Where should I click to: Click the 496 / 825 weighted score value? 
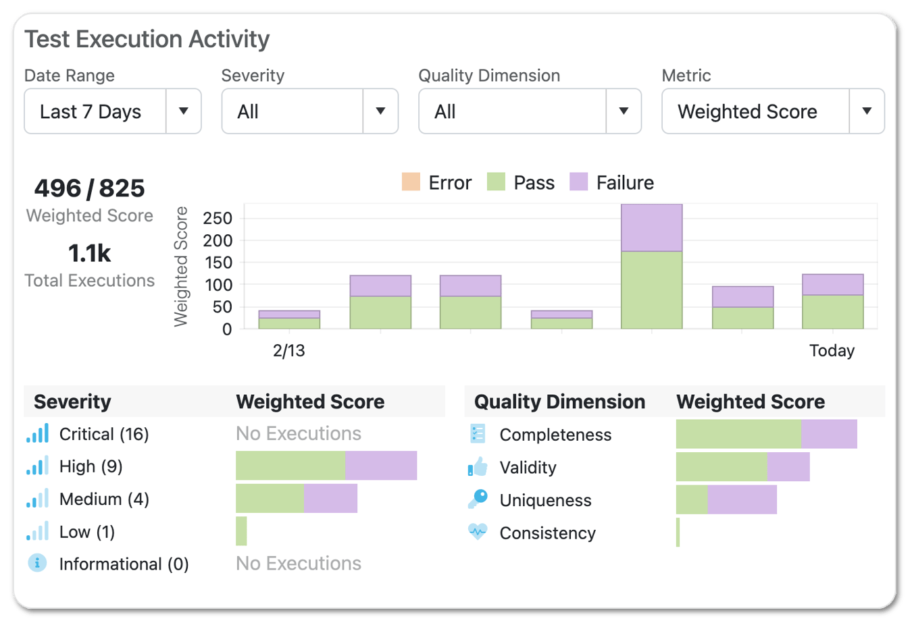(89, 188)
